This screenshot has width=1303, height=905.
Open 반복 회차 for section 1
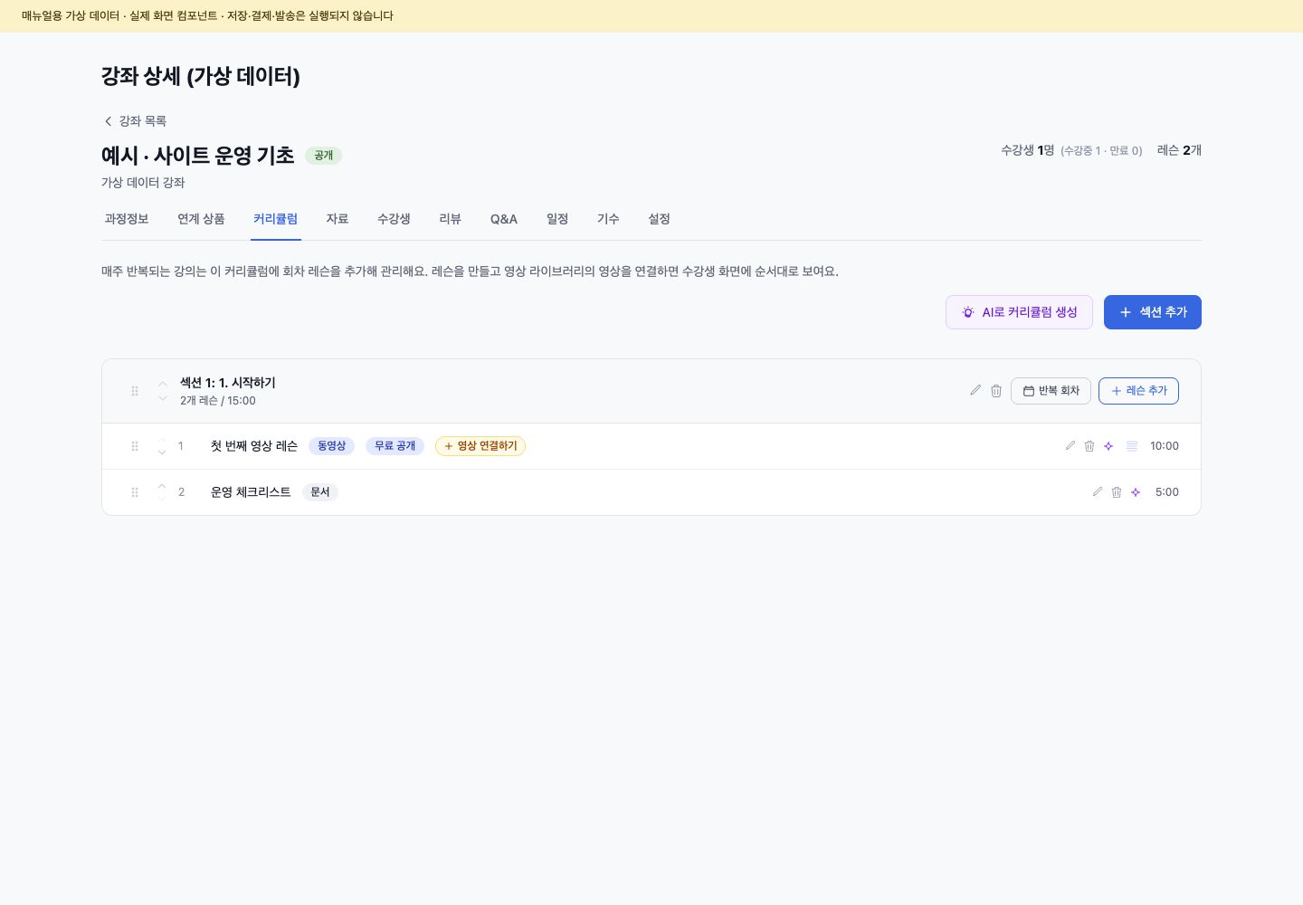[x=1051, y=391]
